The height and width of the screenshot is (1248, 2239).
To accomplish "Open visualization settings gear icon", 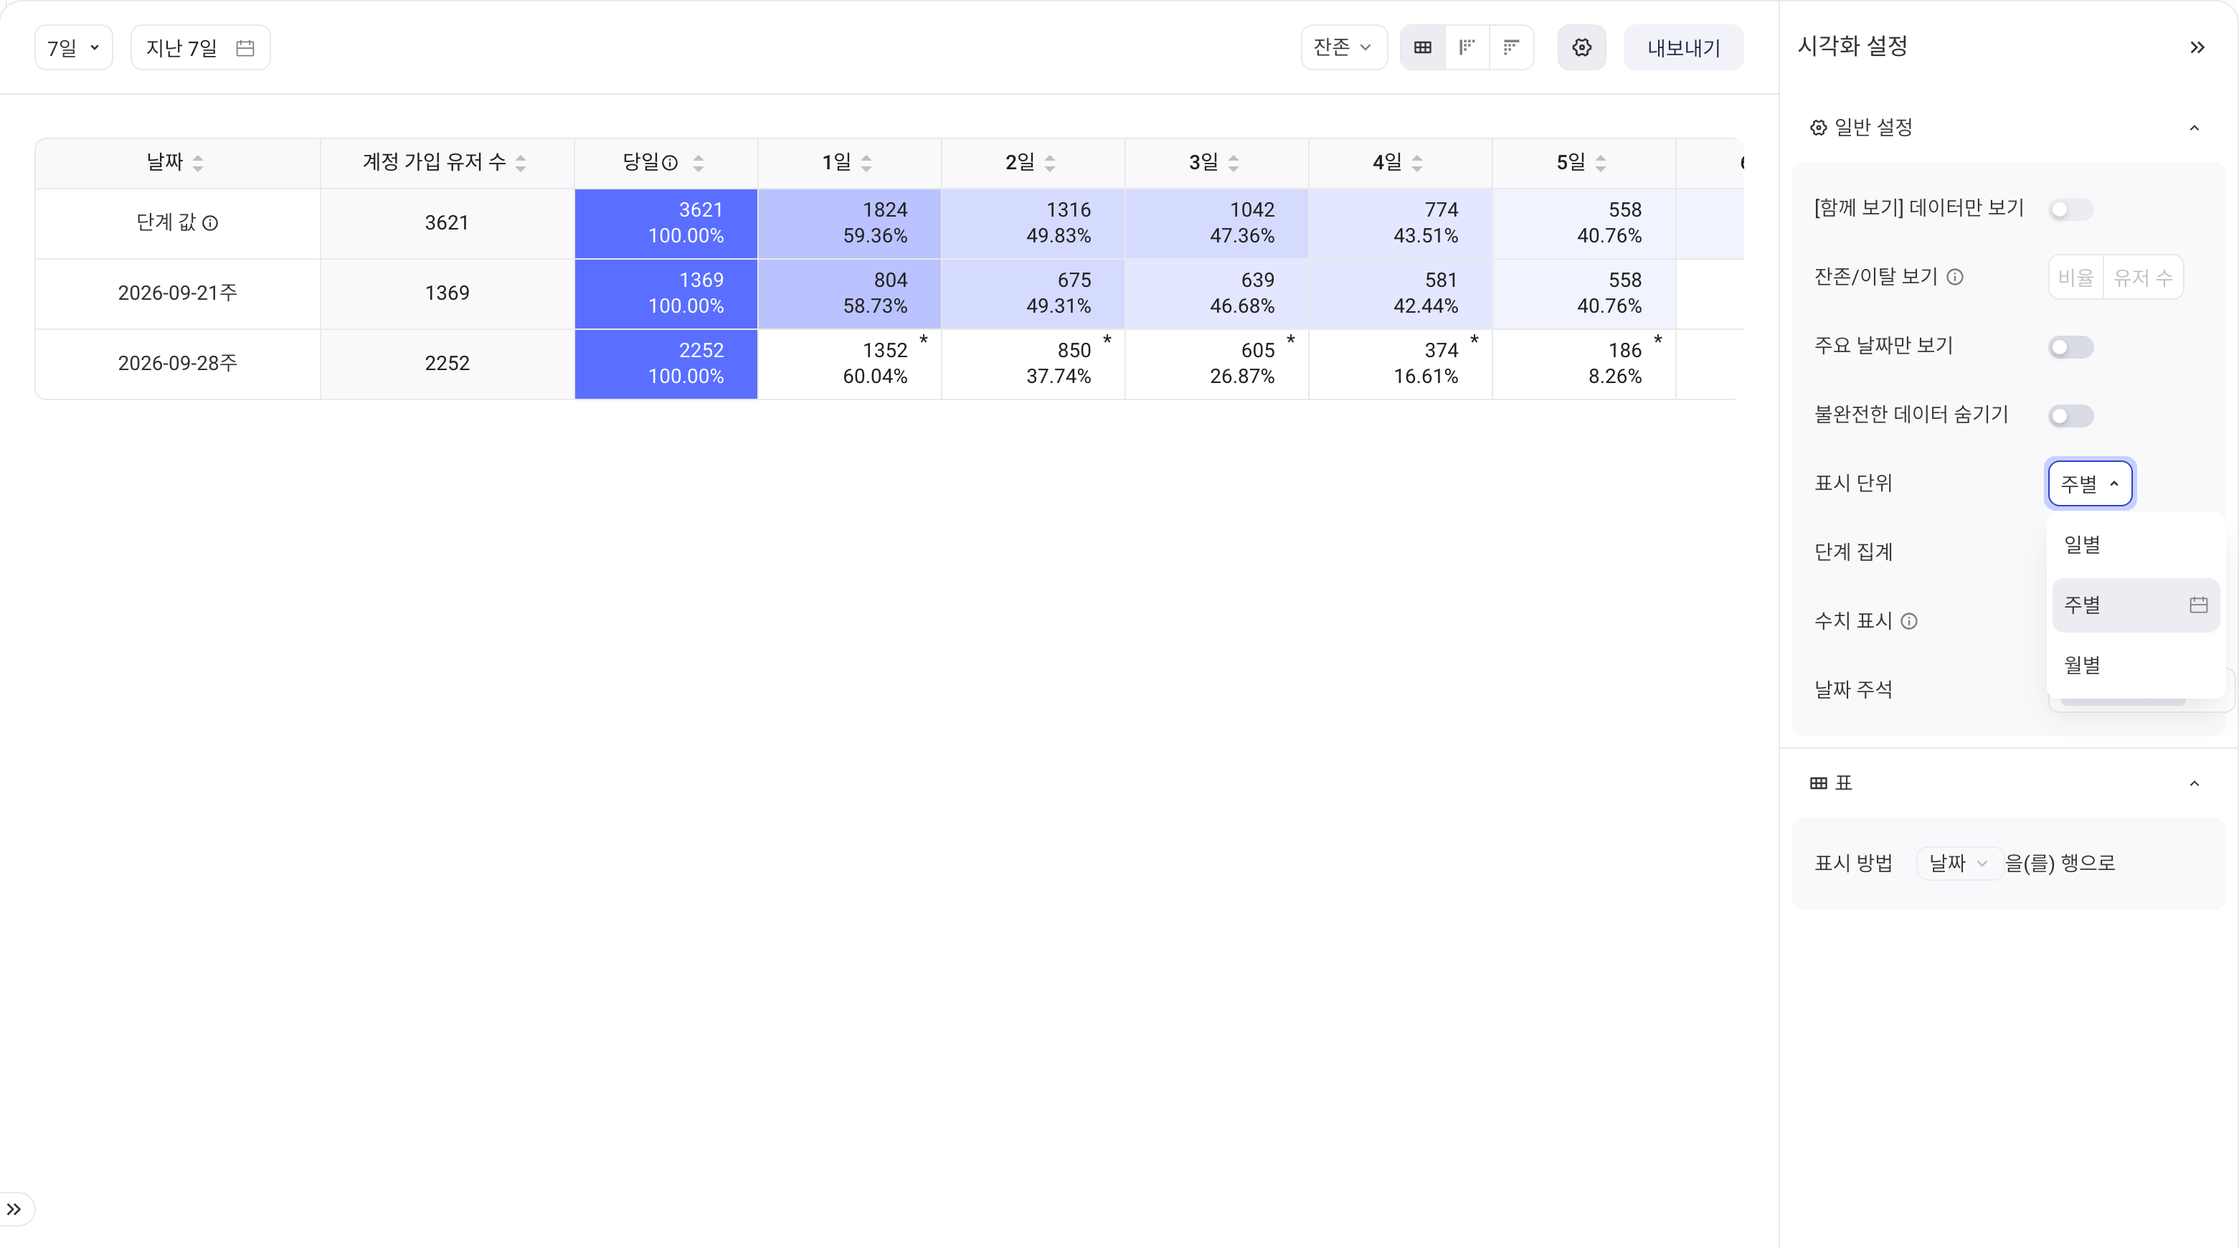I will pyautogui.click(x=1582, y=47).
